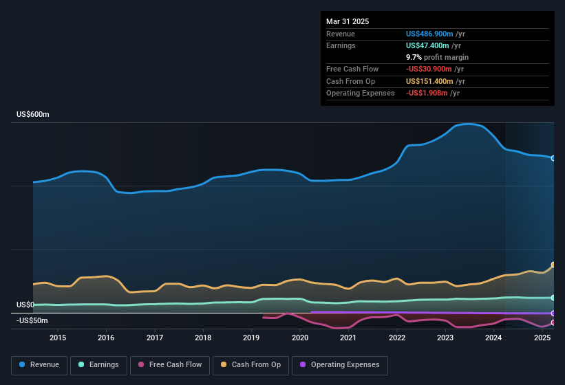Image resolution: width=565 pixels, height=385 pixels.
Task: Toggle the Earnings series legend button
Action: coord(98,365)
